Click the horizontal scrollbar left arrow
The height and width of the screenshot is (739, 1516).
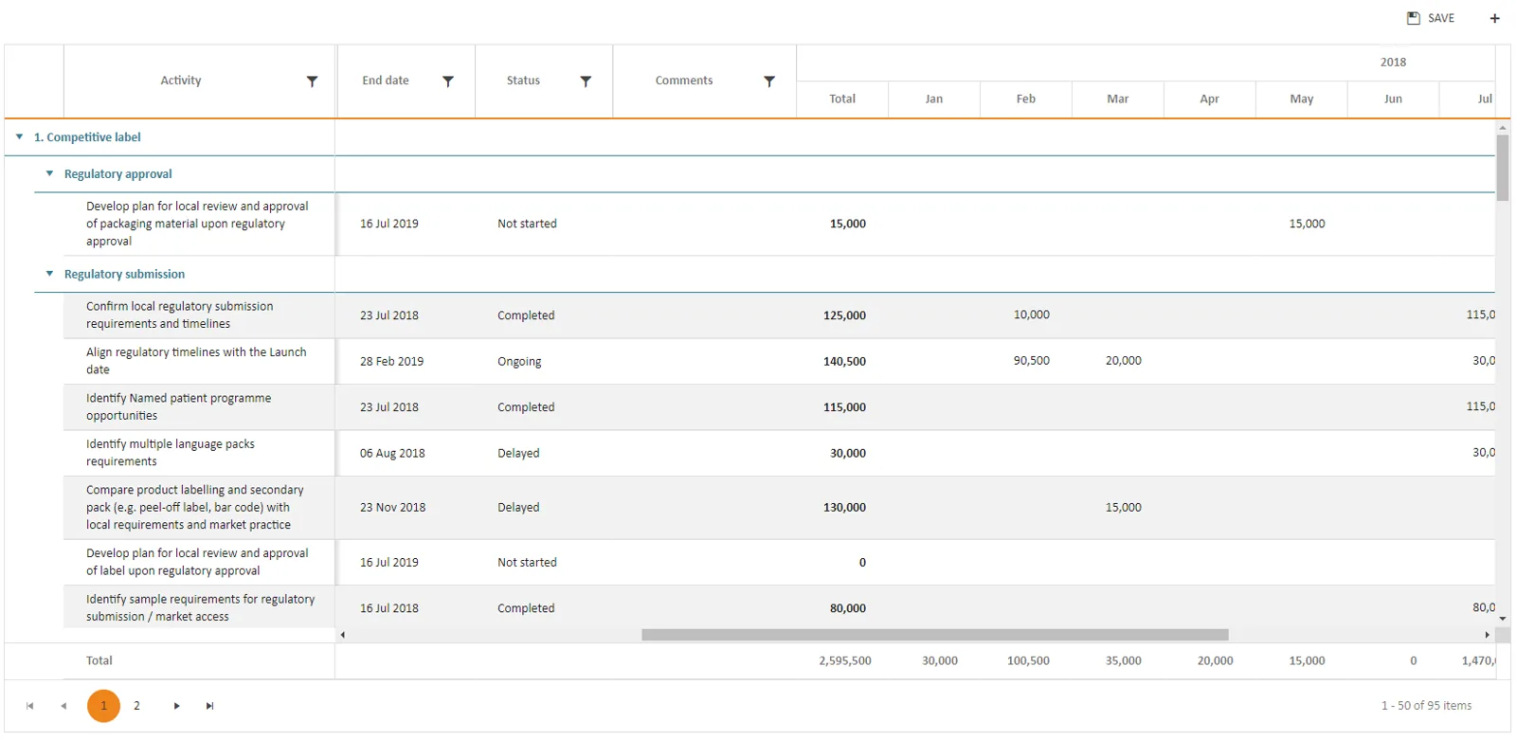click(342, 635)
